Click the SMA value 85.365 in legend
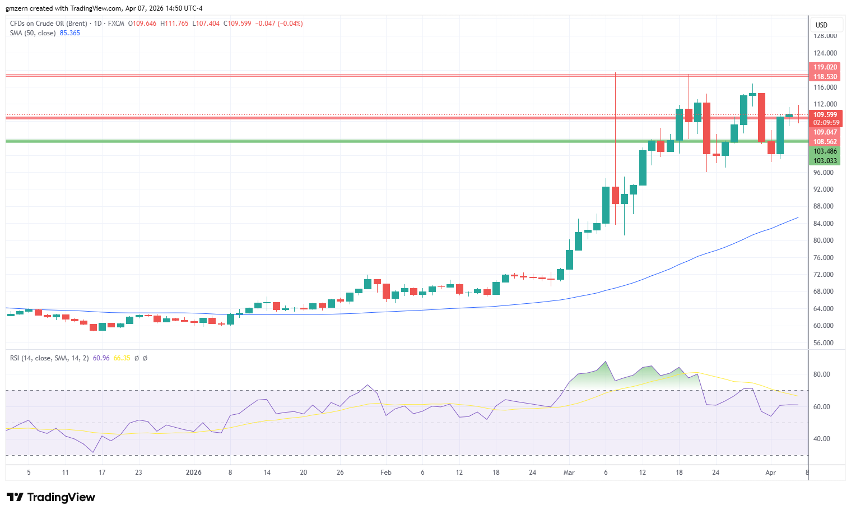This screenshot has width=851, height=514. (x=70, y=33)
